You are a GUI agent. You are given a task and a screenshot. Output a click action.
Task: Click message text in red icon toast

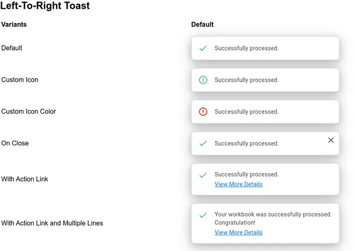point(247,111)
